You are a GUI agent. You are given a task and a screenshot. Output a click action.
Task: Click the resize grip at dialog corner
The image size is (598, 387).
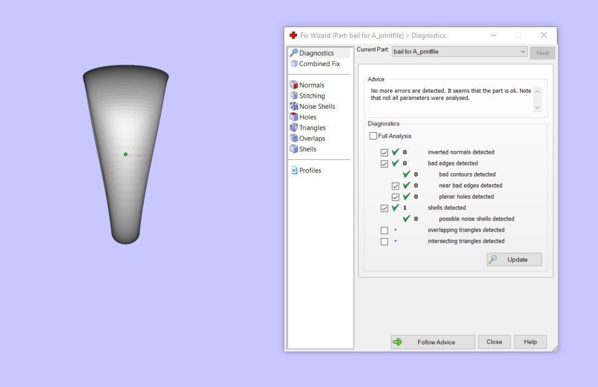tap(555, 348)
